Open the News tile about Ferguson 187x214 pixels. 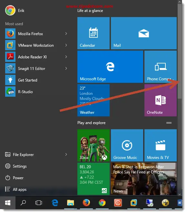click(x=144, y=179)
